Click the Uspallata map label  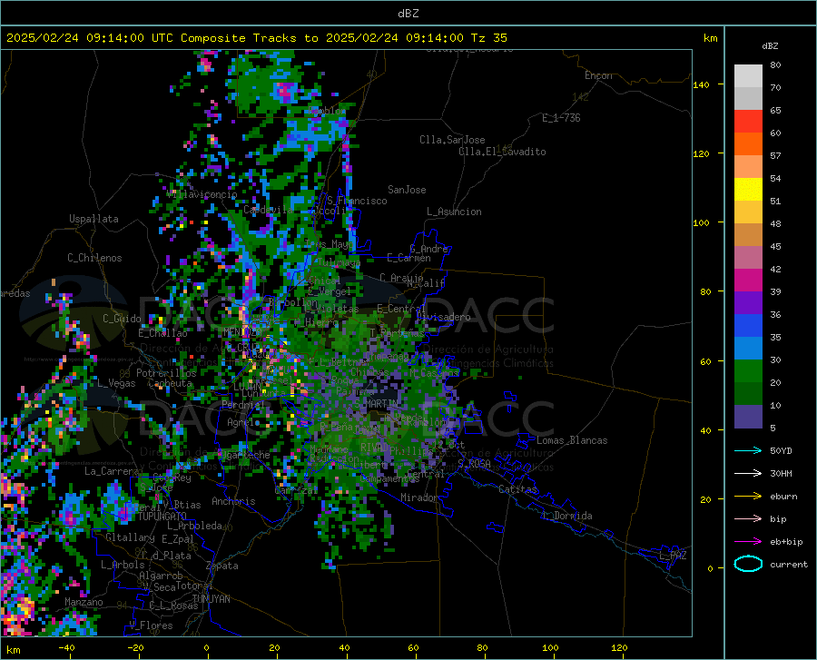(x=94, y=220)
